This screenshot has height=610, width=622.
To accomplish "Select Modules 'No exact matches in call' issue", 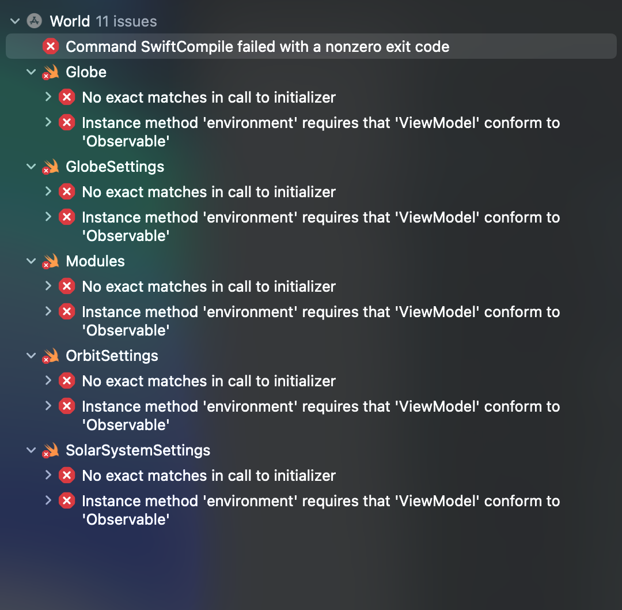I will pos(208,287).
